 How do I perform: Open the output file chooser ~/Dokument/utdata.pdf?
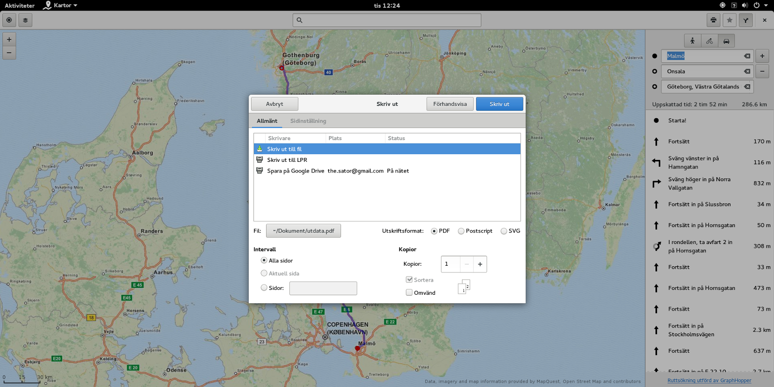303,231
